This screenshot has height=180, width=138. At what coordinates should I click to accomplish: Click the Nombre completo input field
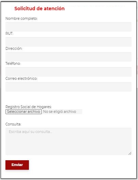[x=68, y=27]
